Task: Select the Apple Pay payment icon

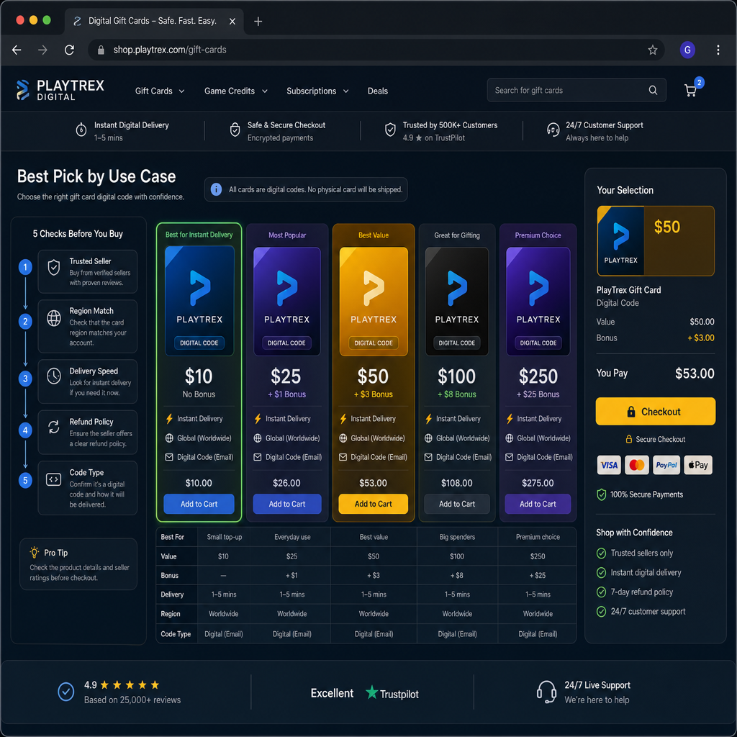Action: 698,465
